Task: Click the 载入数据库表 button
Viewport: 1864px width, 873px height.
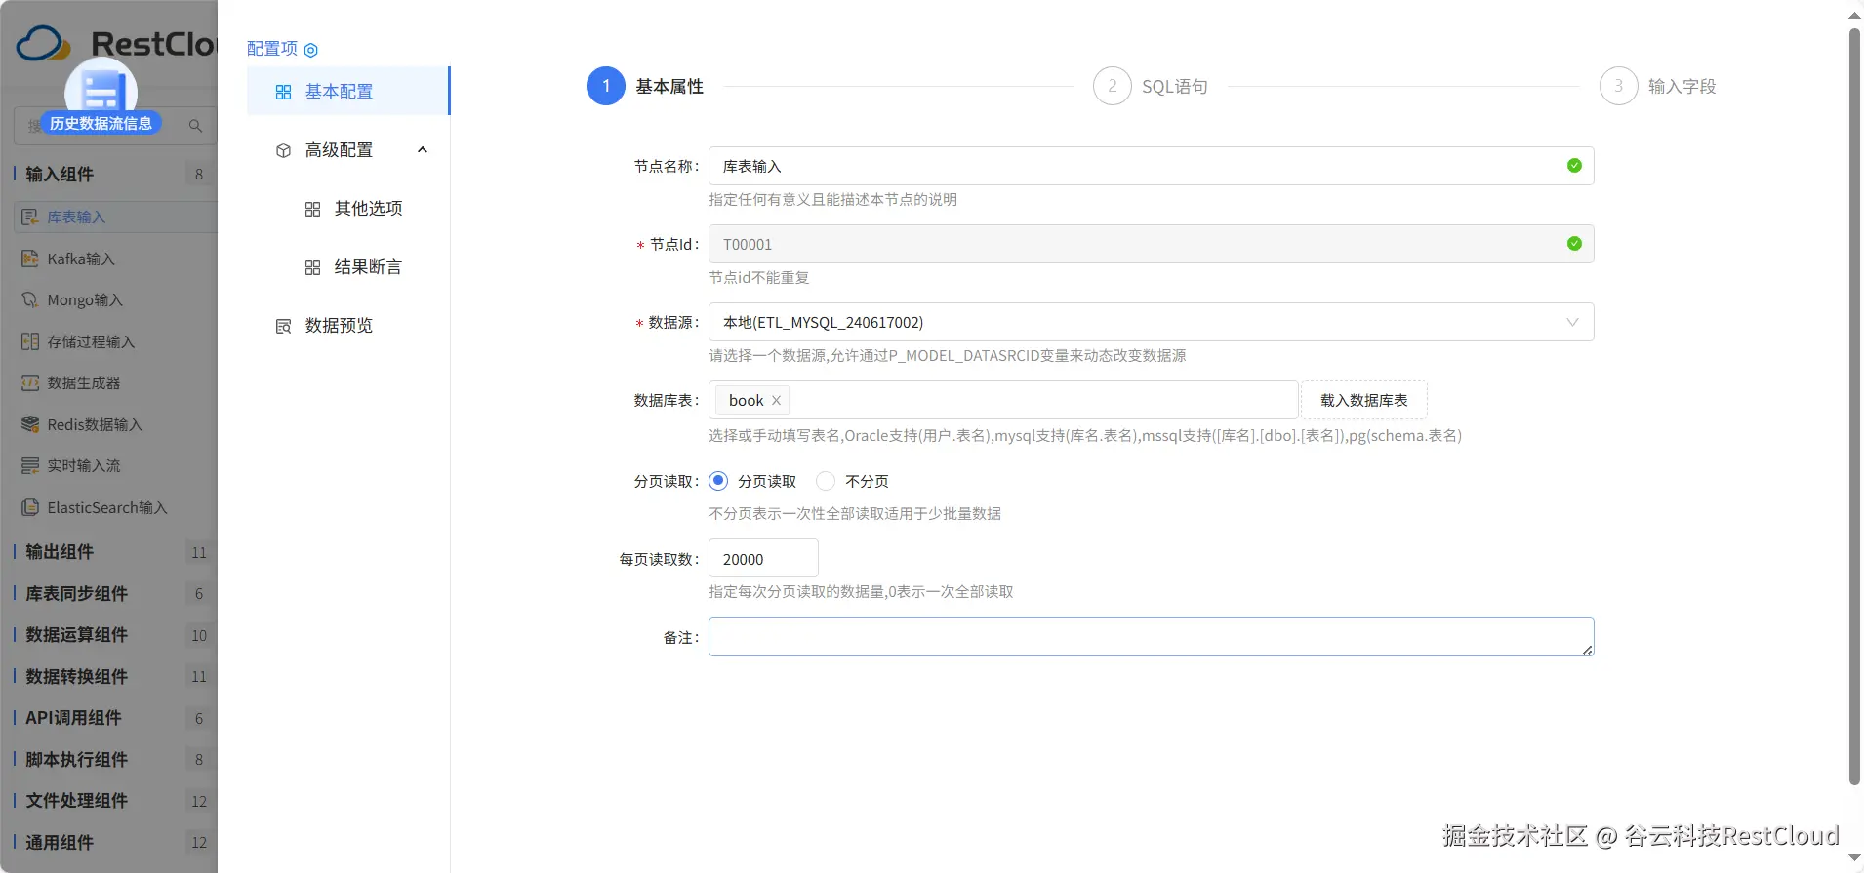Action: [1364, 400]
